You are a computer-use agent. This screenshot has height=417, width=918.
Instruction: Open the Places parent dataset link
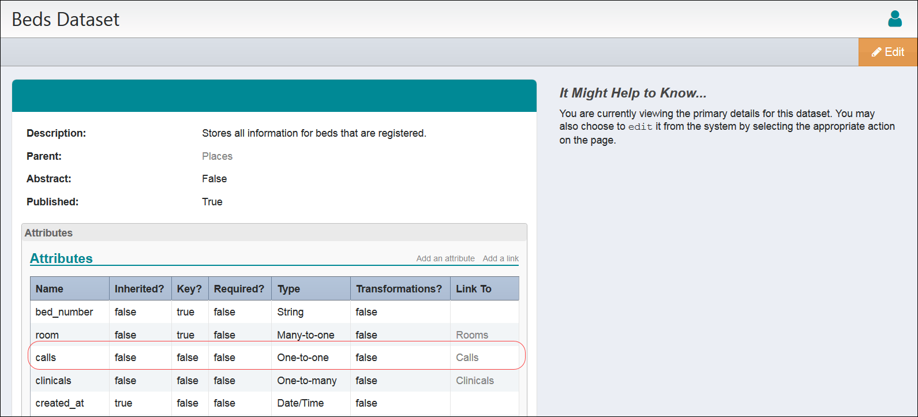pyautogui.click(x=217, y=156)
